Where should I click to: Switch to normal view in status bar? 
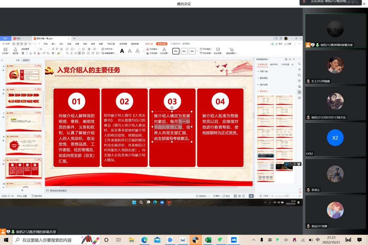[235, 196]
